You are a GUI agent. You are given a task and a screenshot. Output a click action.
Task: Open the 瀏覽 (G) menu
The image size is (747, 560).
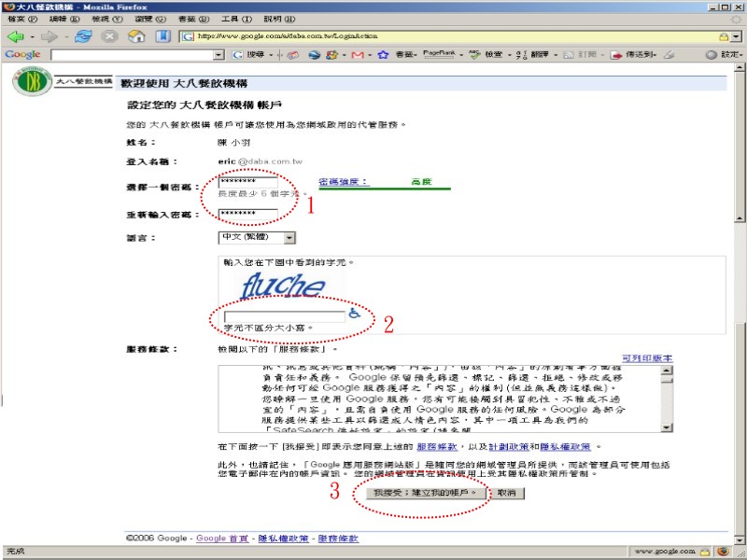(150, 19)
